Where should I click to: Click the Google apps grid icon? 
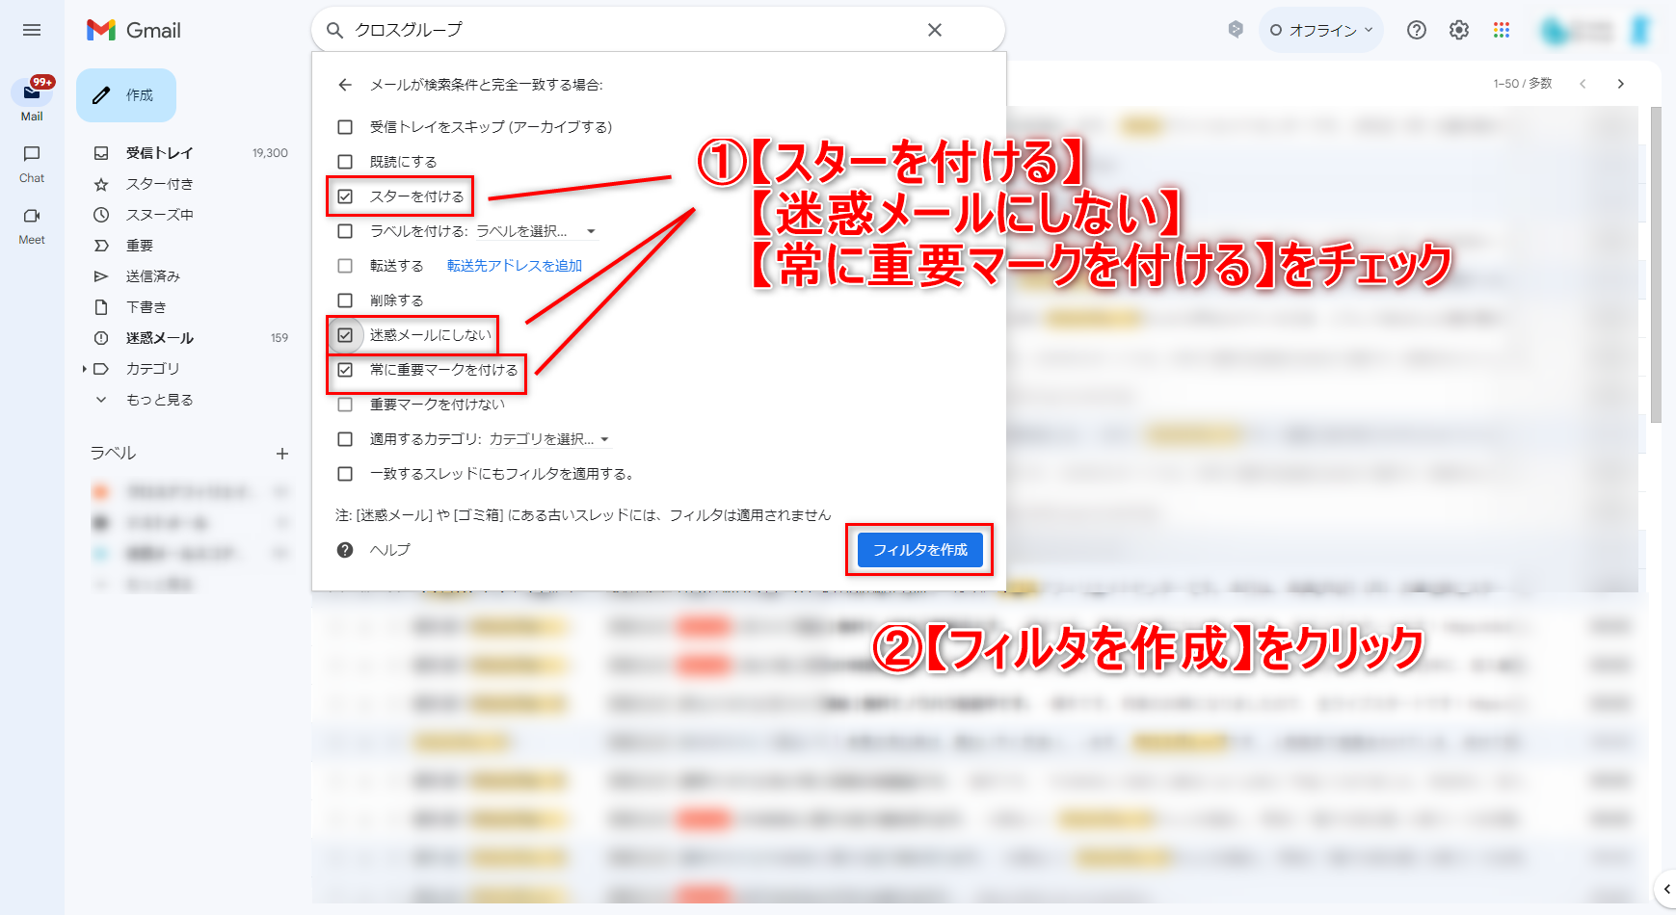point(1501,30)
